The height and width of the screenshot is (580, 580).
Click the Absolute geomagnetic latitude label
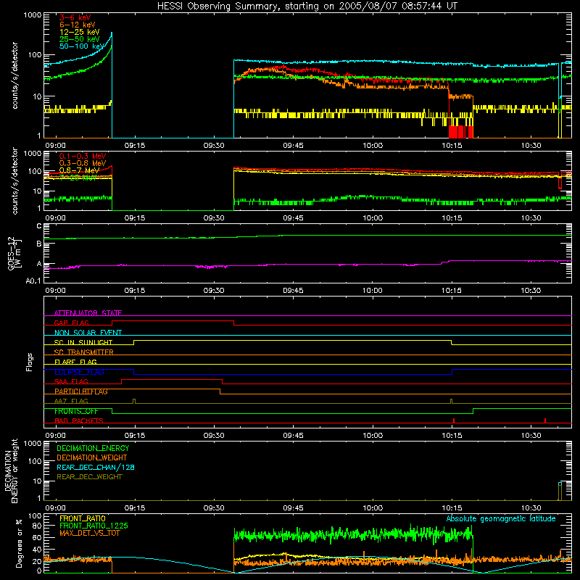click(501, 518)
